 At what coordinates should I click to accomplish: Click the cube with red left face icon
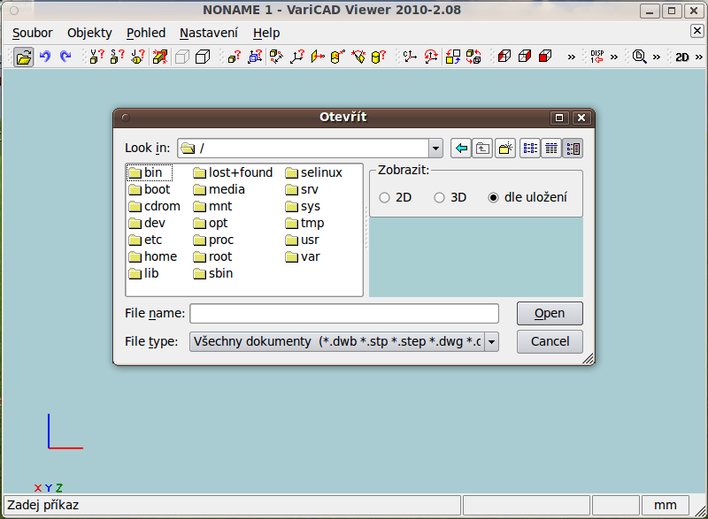(504, 57)
